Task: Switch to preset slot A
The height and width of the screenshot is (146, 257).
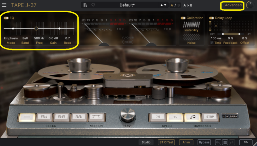Action: click(172, 5)
